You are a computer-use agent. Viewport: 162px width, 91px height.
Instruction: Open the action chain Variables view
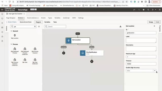pos(47,22)
